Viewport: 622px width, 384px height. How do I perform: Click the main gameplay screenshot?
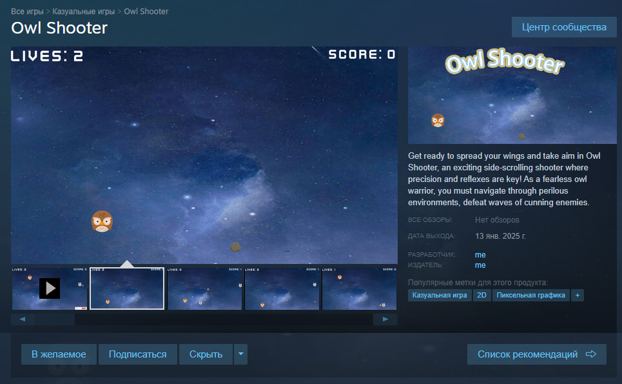(x=204, y=155)
